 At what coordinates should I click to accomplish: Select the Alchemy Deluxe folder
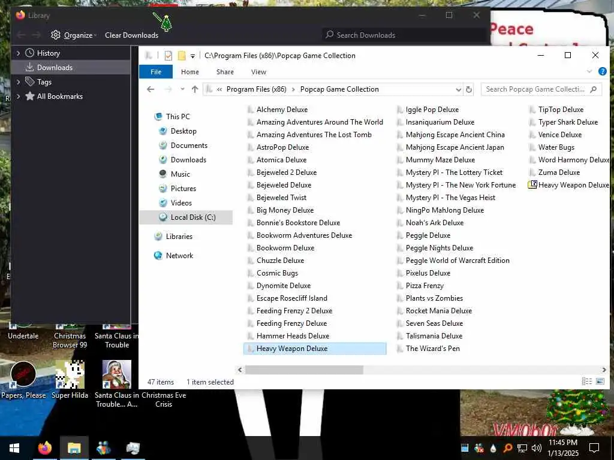click(x=282, y=110)
